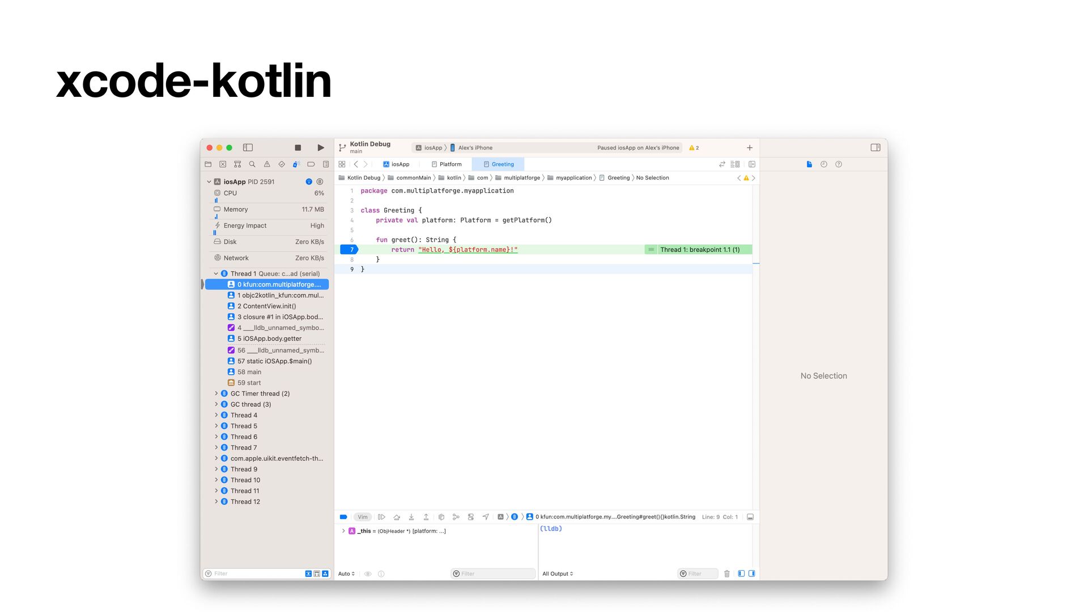Adjust editor options minimap icon
This screenshot has height=612, width=1088.
coord(735,164)
